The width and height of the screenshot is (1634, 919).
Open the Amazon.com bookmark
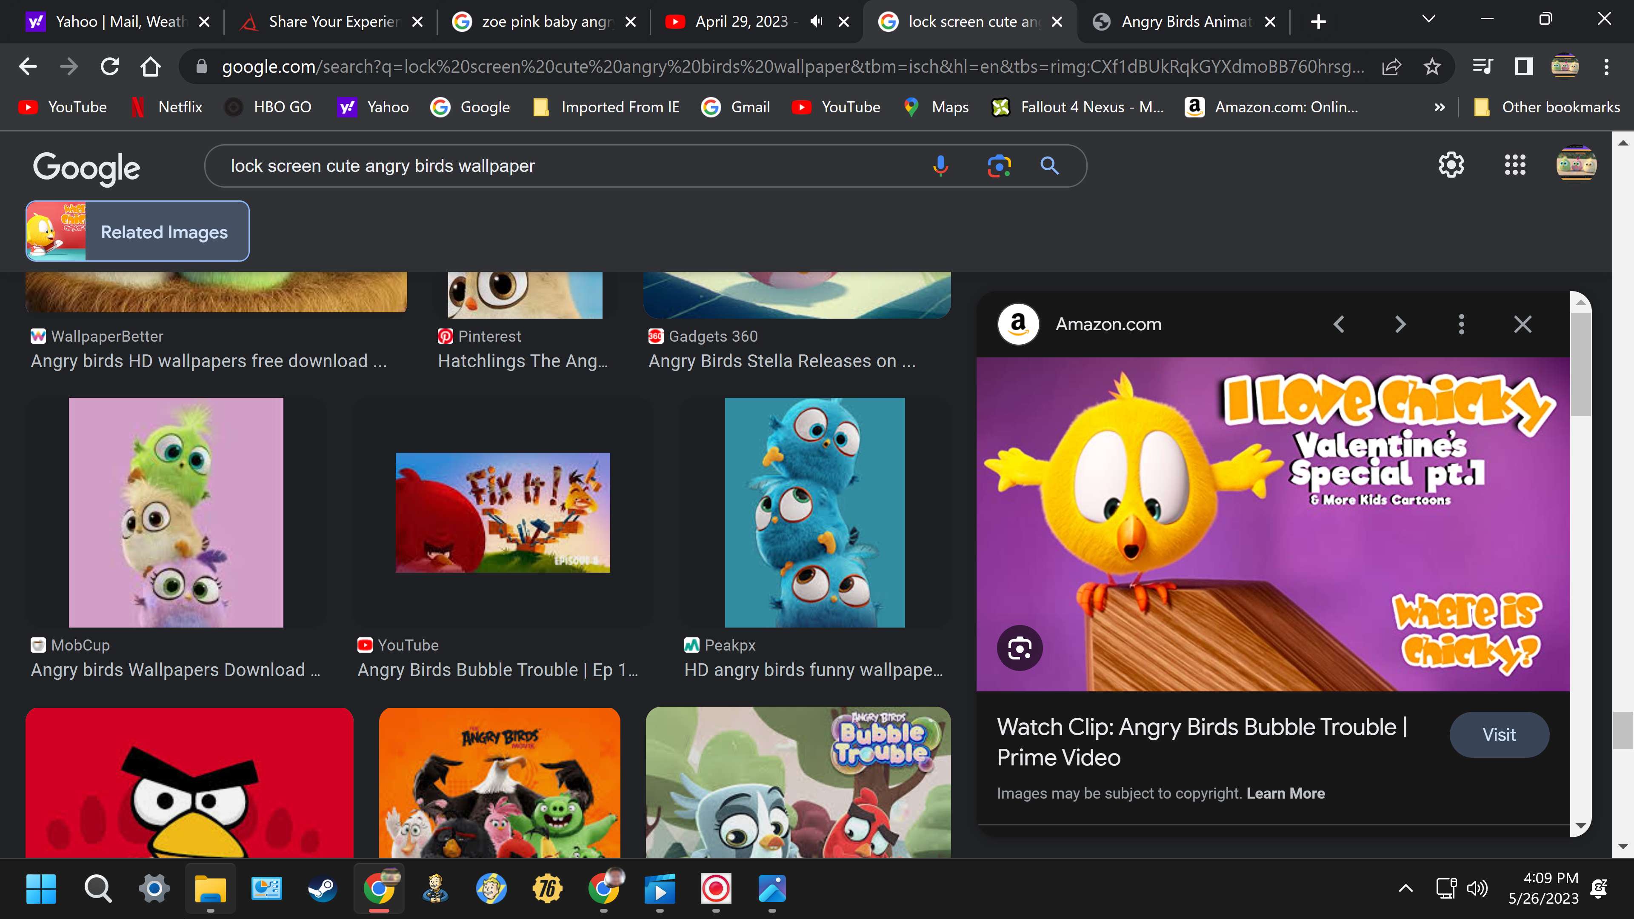tap(1272, 107)
